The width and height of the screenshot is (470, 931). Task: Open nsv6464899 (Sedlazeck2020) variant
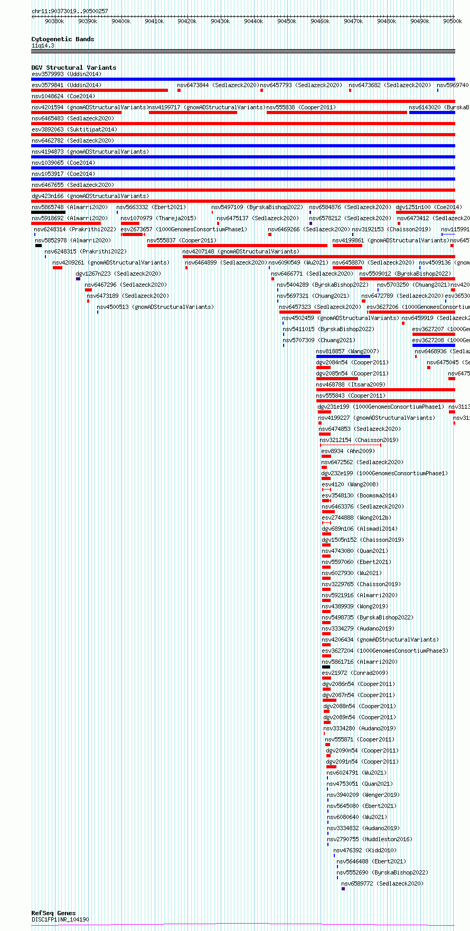click(x=226, y=262)
